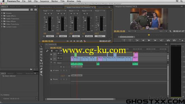Mute the voice 1 mixer channel
Screen dimensions: 185x104
click(45, 14)
